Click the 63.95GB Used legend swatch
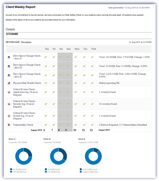The width and height of the screenshot is (159, 181). pyautogui.click(x=11, y=169)
